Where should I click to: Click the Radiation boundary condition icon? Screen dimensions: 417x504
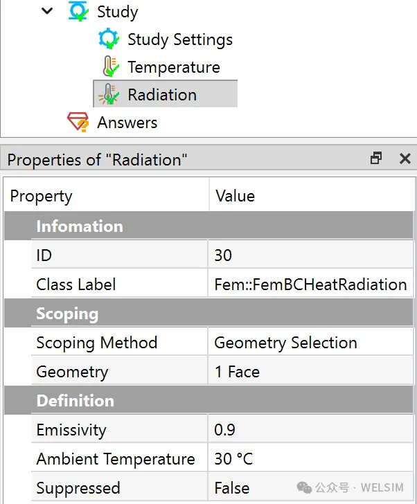(109, 95)
